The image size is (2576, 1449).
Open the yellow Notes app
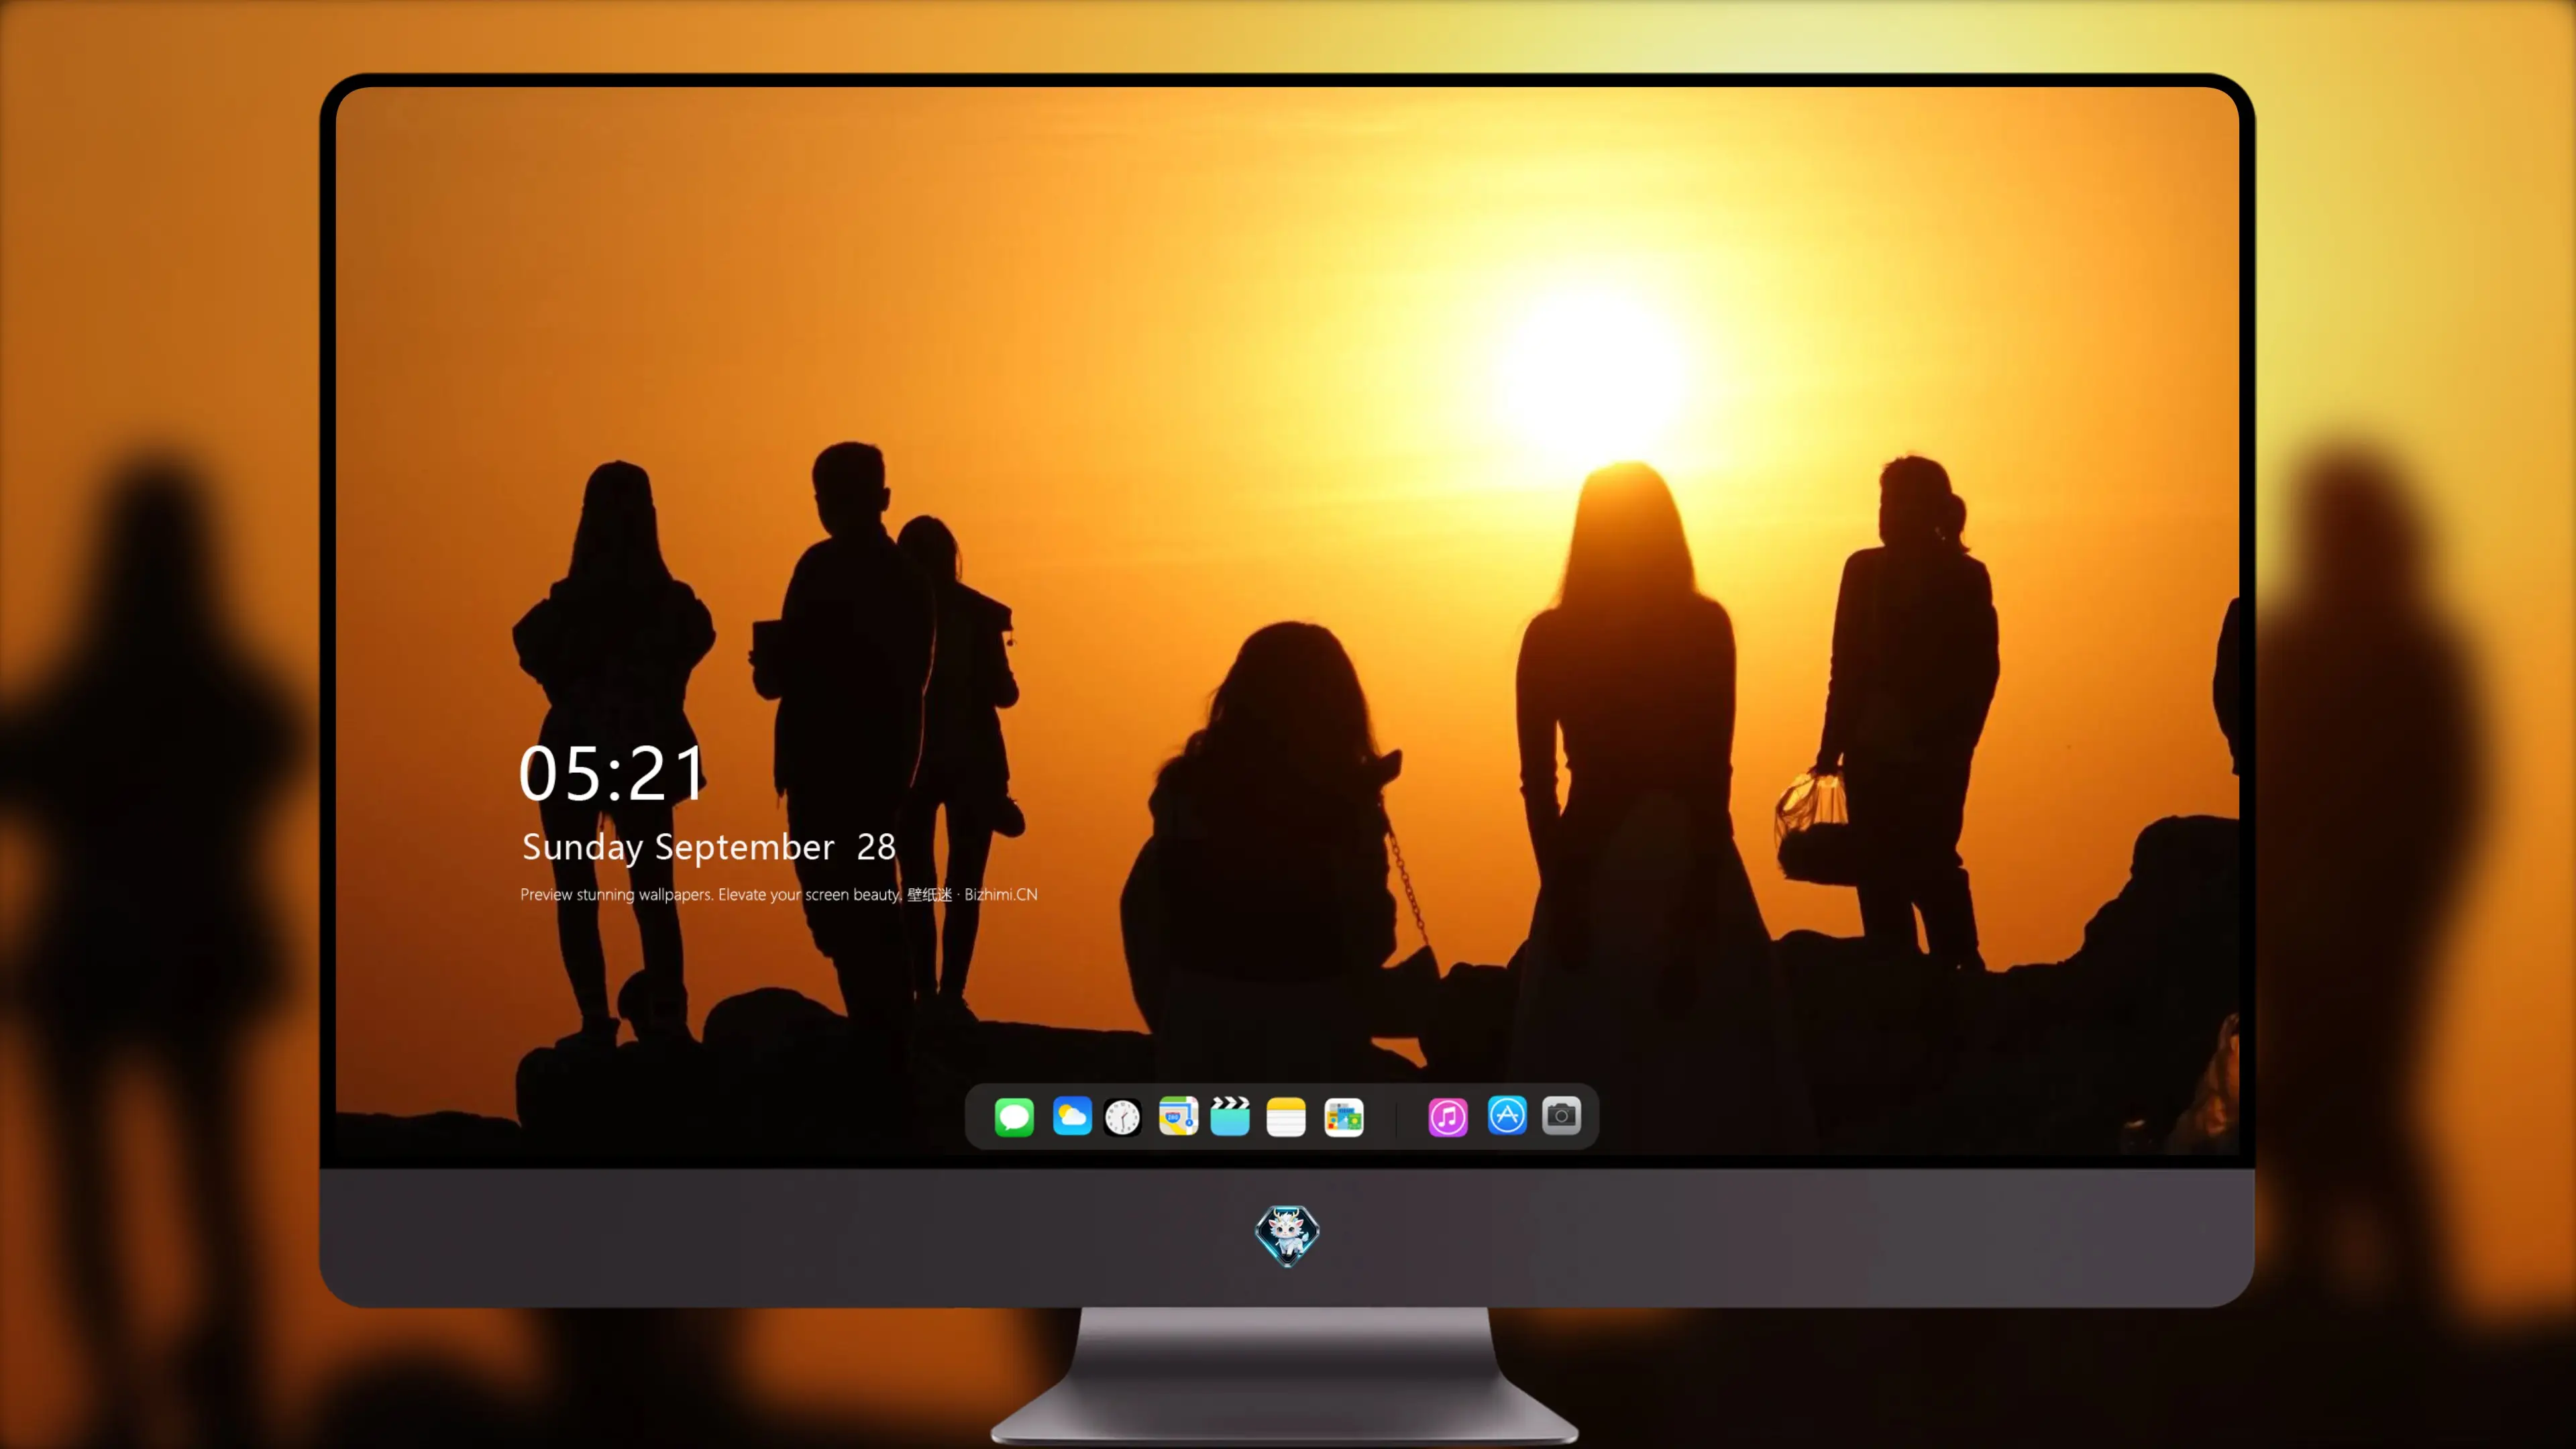[x=1286, y=1116]
